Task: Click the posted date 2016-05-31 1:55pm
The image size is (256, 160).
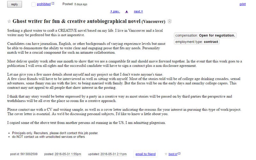Action: (68, 154)
